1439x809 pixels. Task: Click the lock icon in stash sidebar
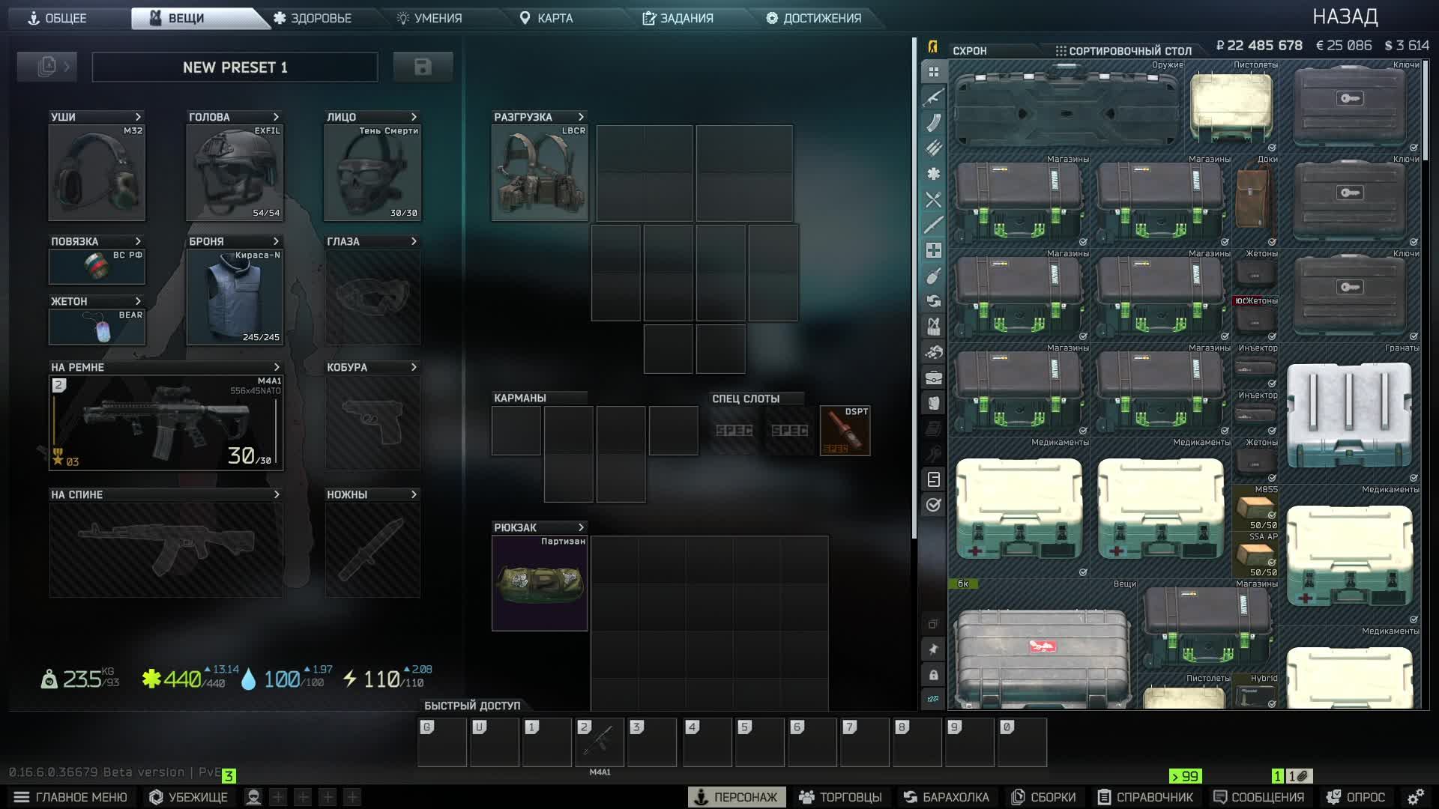pyautogui.click(x=933, y=675)
